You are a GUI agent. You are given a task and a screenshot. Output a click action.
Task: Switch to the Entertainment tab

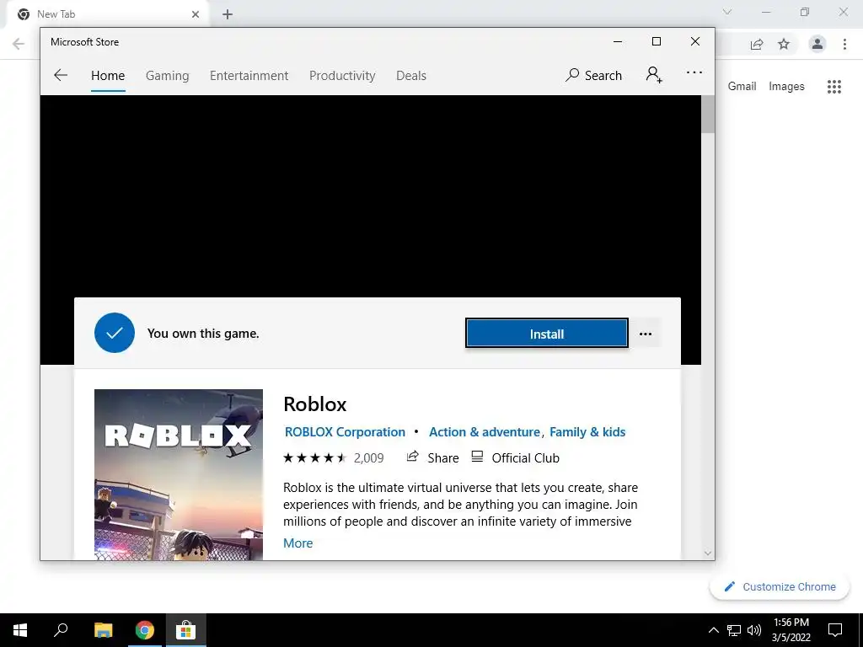(x=249, y=75)
